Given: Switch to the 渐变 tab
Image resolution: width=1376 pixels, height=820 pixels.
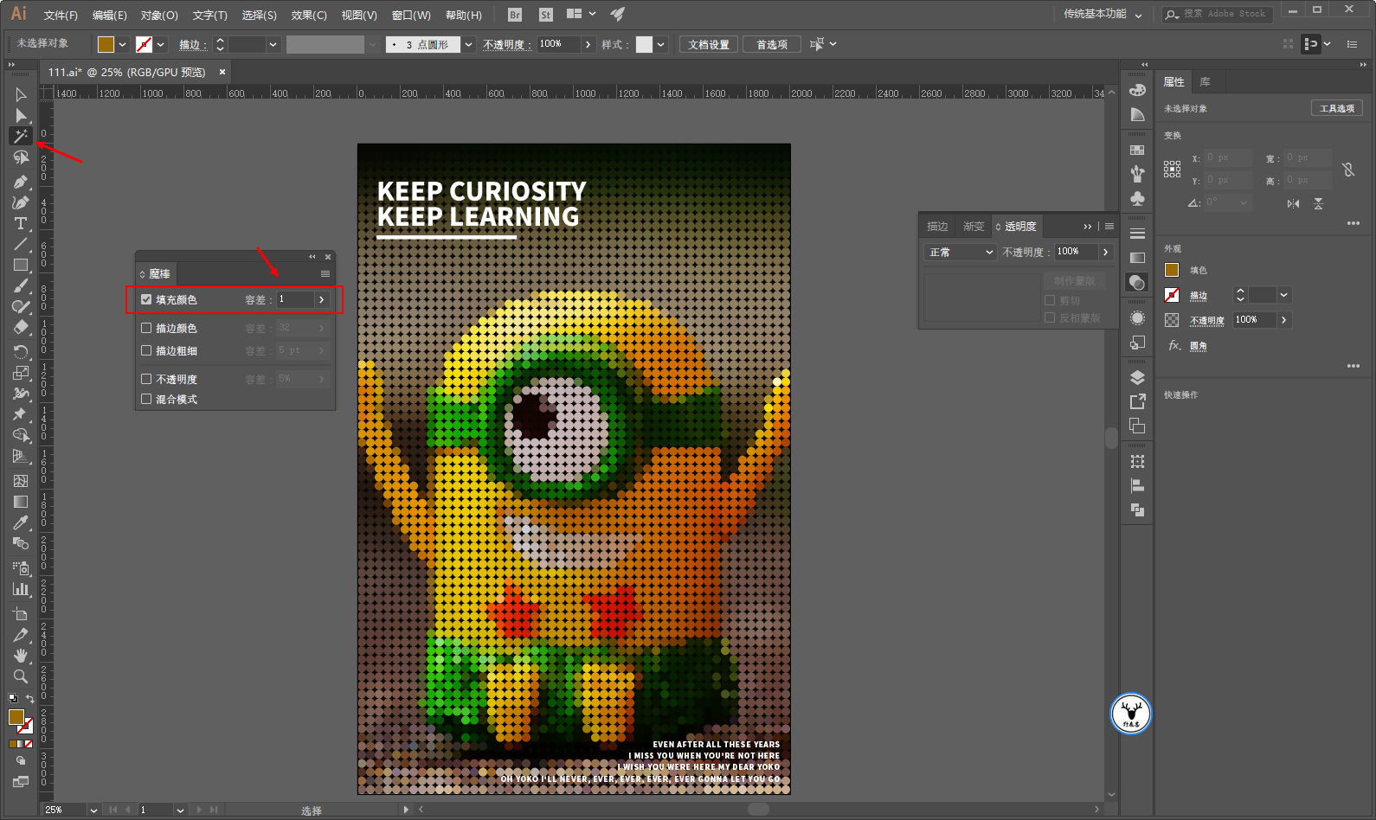Looking at the screenshot, I should click(x=974, y=226).
